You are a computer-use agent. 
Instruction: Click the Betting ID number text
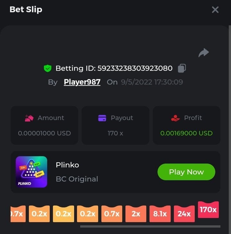point(135,69)
